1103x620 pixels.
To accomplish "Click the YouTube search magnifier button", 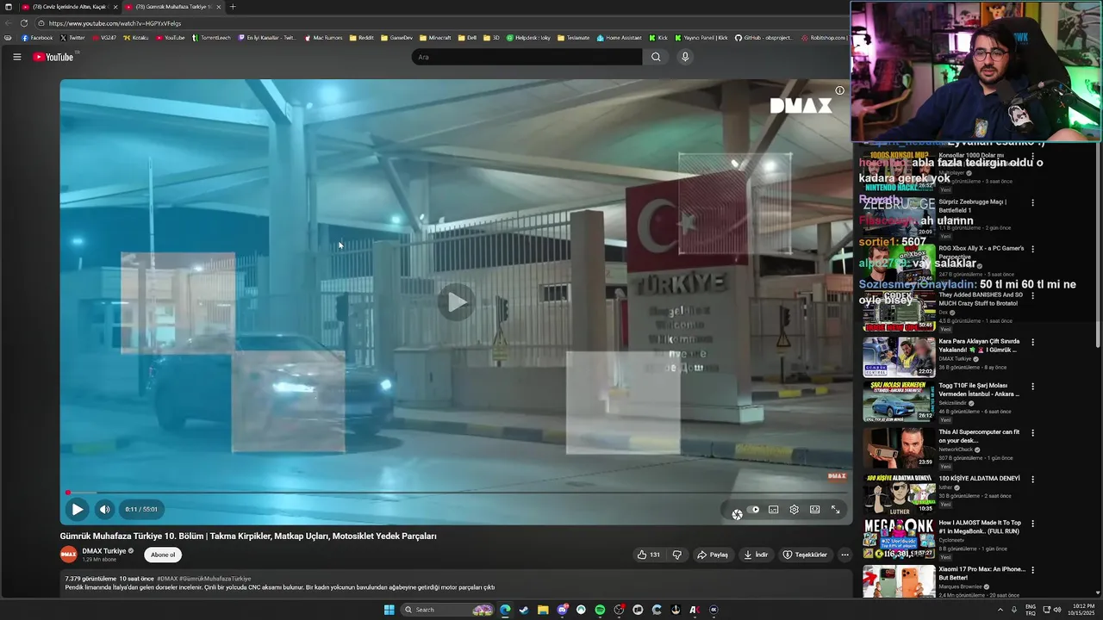I will click(656, 57).
